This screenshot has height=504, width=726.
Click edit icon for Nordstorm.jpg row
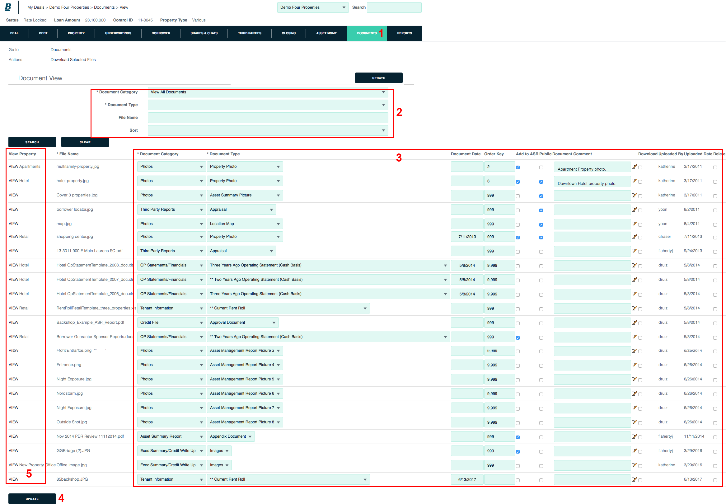(634, 393)
